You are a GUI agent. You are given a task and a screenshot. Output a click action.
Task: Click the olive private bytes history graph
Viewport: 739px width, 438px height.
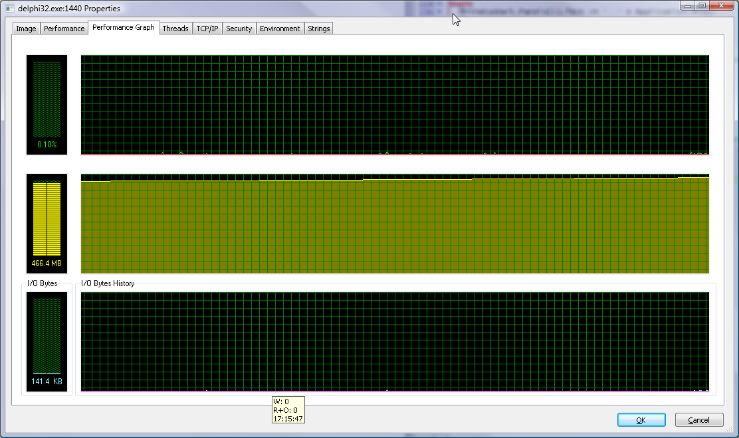pos(395,226)
